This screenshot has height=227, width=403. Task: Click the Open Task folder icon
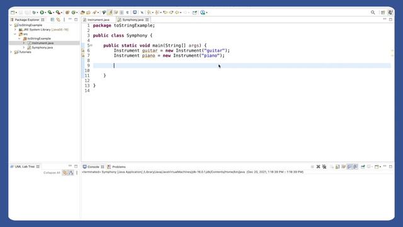(x=88, y=13)
